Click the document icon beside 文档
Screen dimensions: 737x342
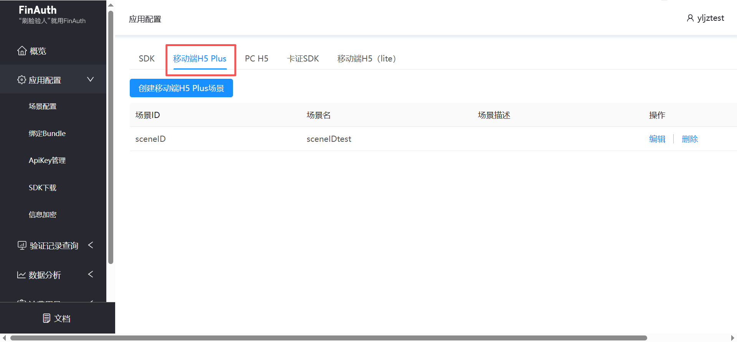tap(46, 318)
